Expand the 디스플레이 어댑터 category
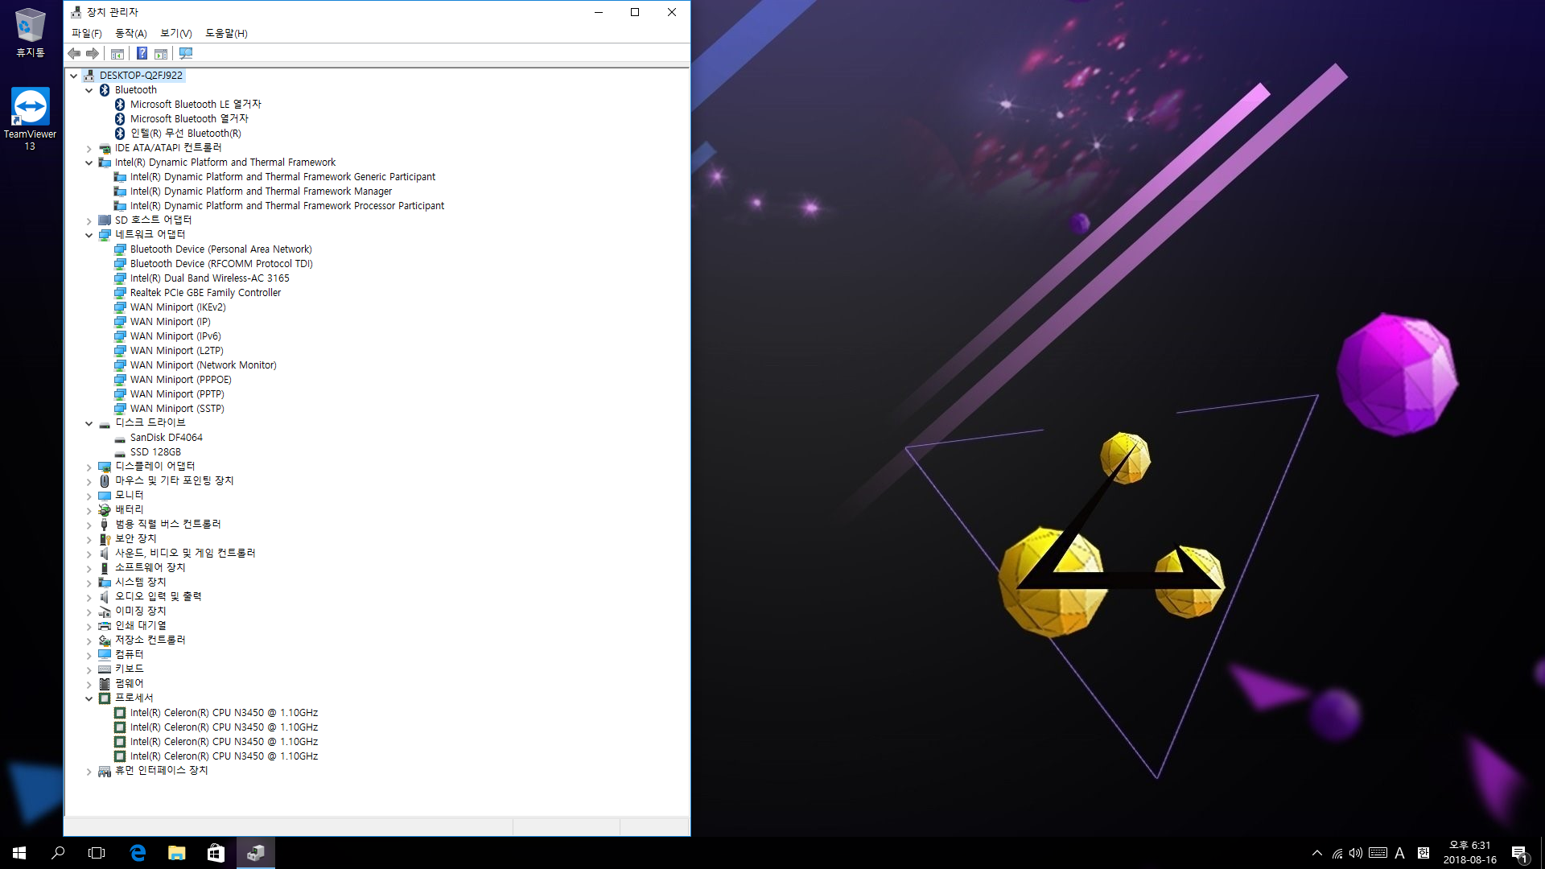The height and width of the screenshot is (869, 1545). pos(89,467)
